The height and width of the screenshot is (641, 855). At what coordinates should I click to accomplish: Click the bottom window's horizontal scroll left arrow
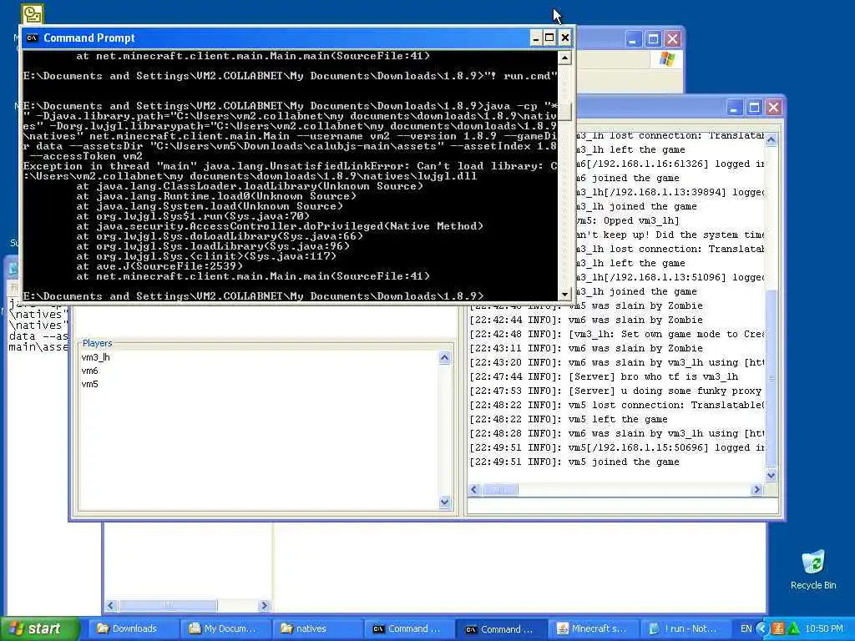(x=111, y=605)
